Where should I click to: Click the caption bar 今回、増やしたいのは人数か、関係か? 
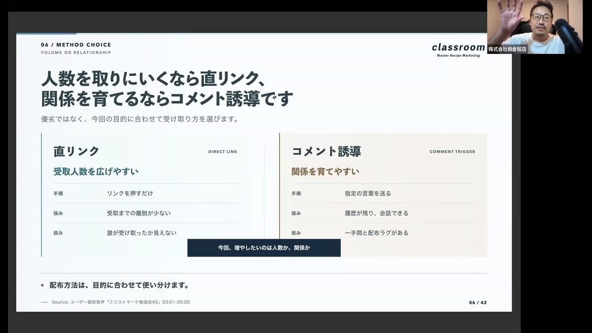click(264, 248)
